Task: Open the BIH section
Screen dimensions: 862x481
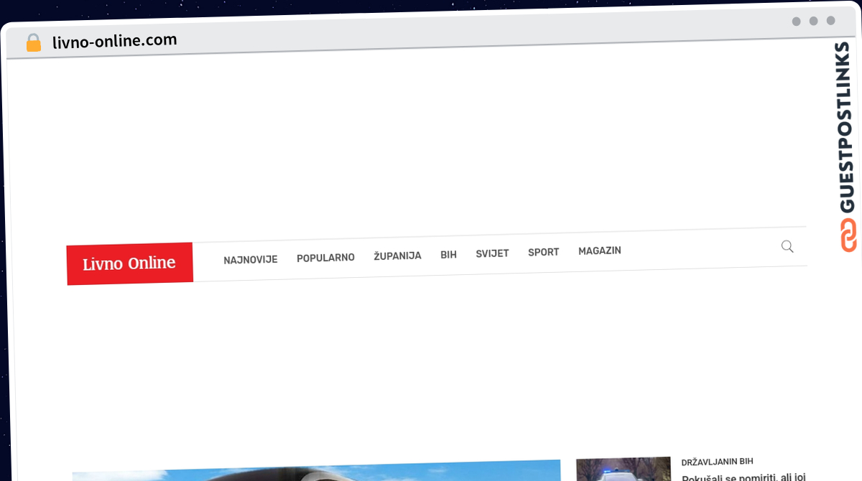Action: (x=448, y=255)
